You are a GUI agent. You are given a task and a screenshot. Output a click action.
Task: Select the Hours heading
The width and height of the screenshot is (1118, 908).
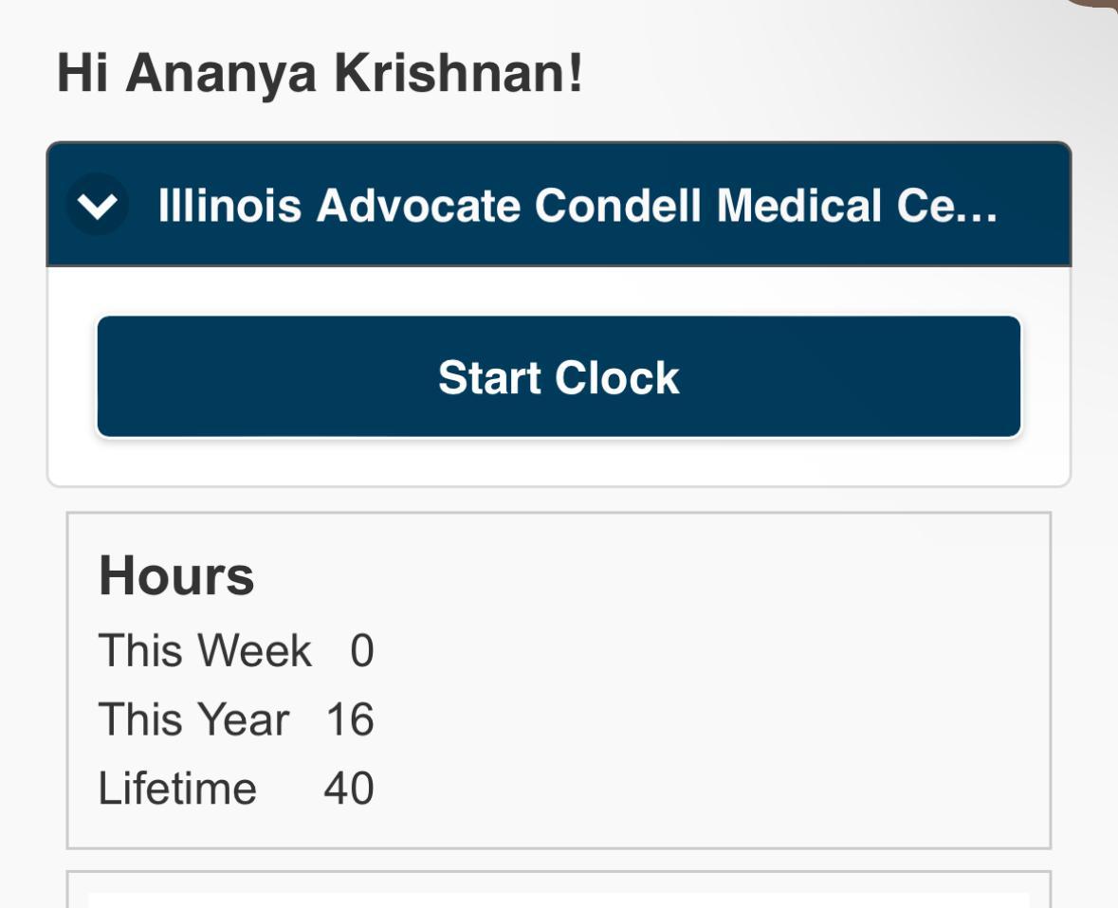tap(176, 575)
